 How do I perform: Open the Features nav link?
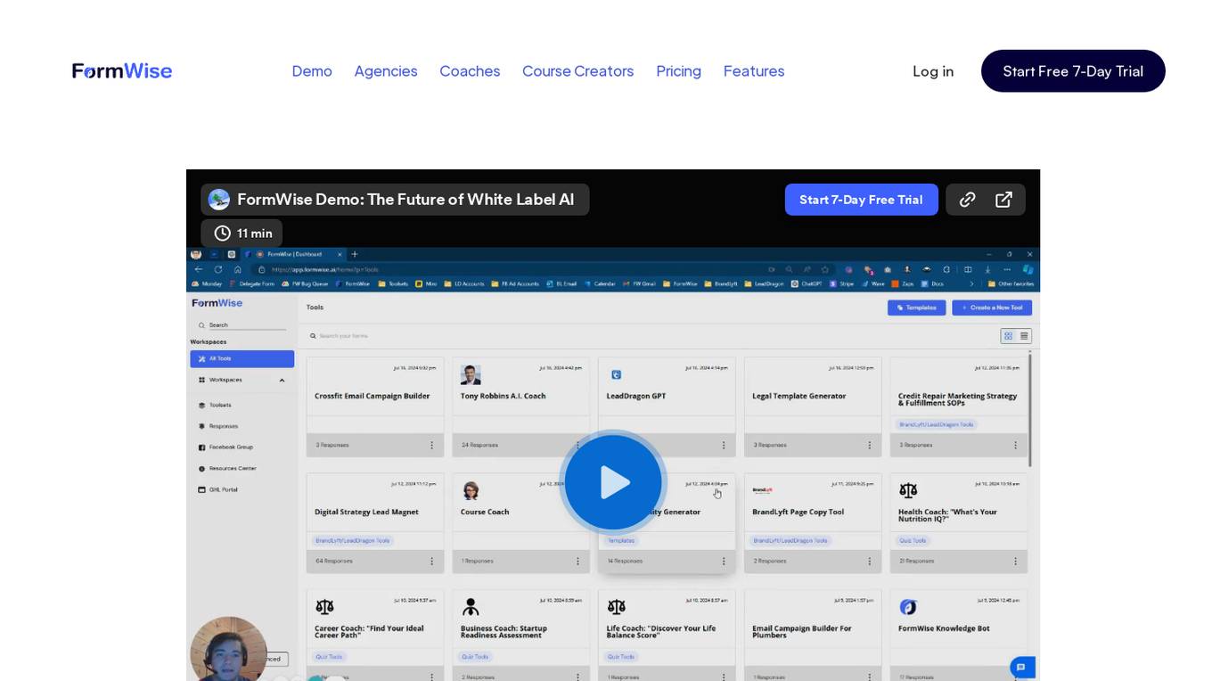(x=754, y=71)
